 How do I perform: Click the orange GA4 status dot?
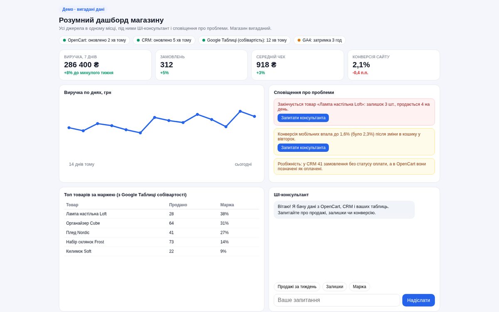pos(299,40)
